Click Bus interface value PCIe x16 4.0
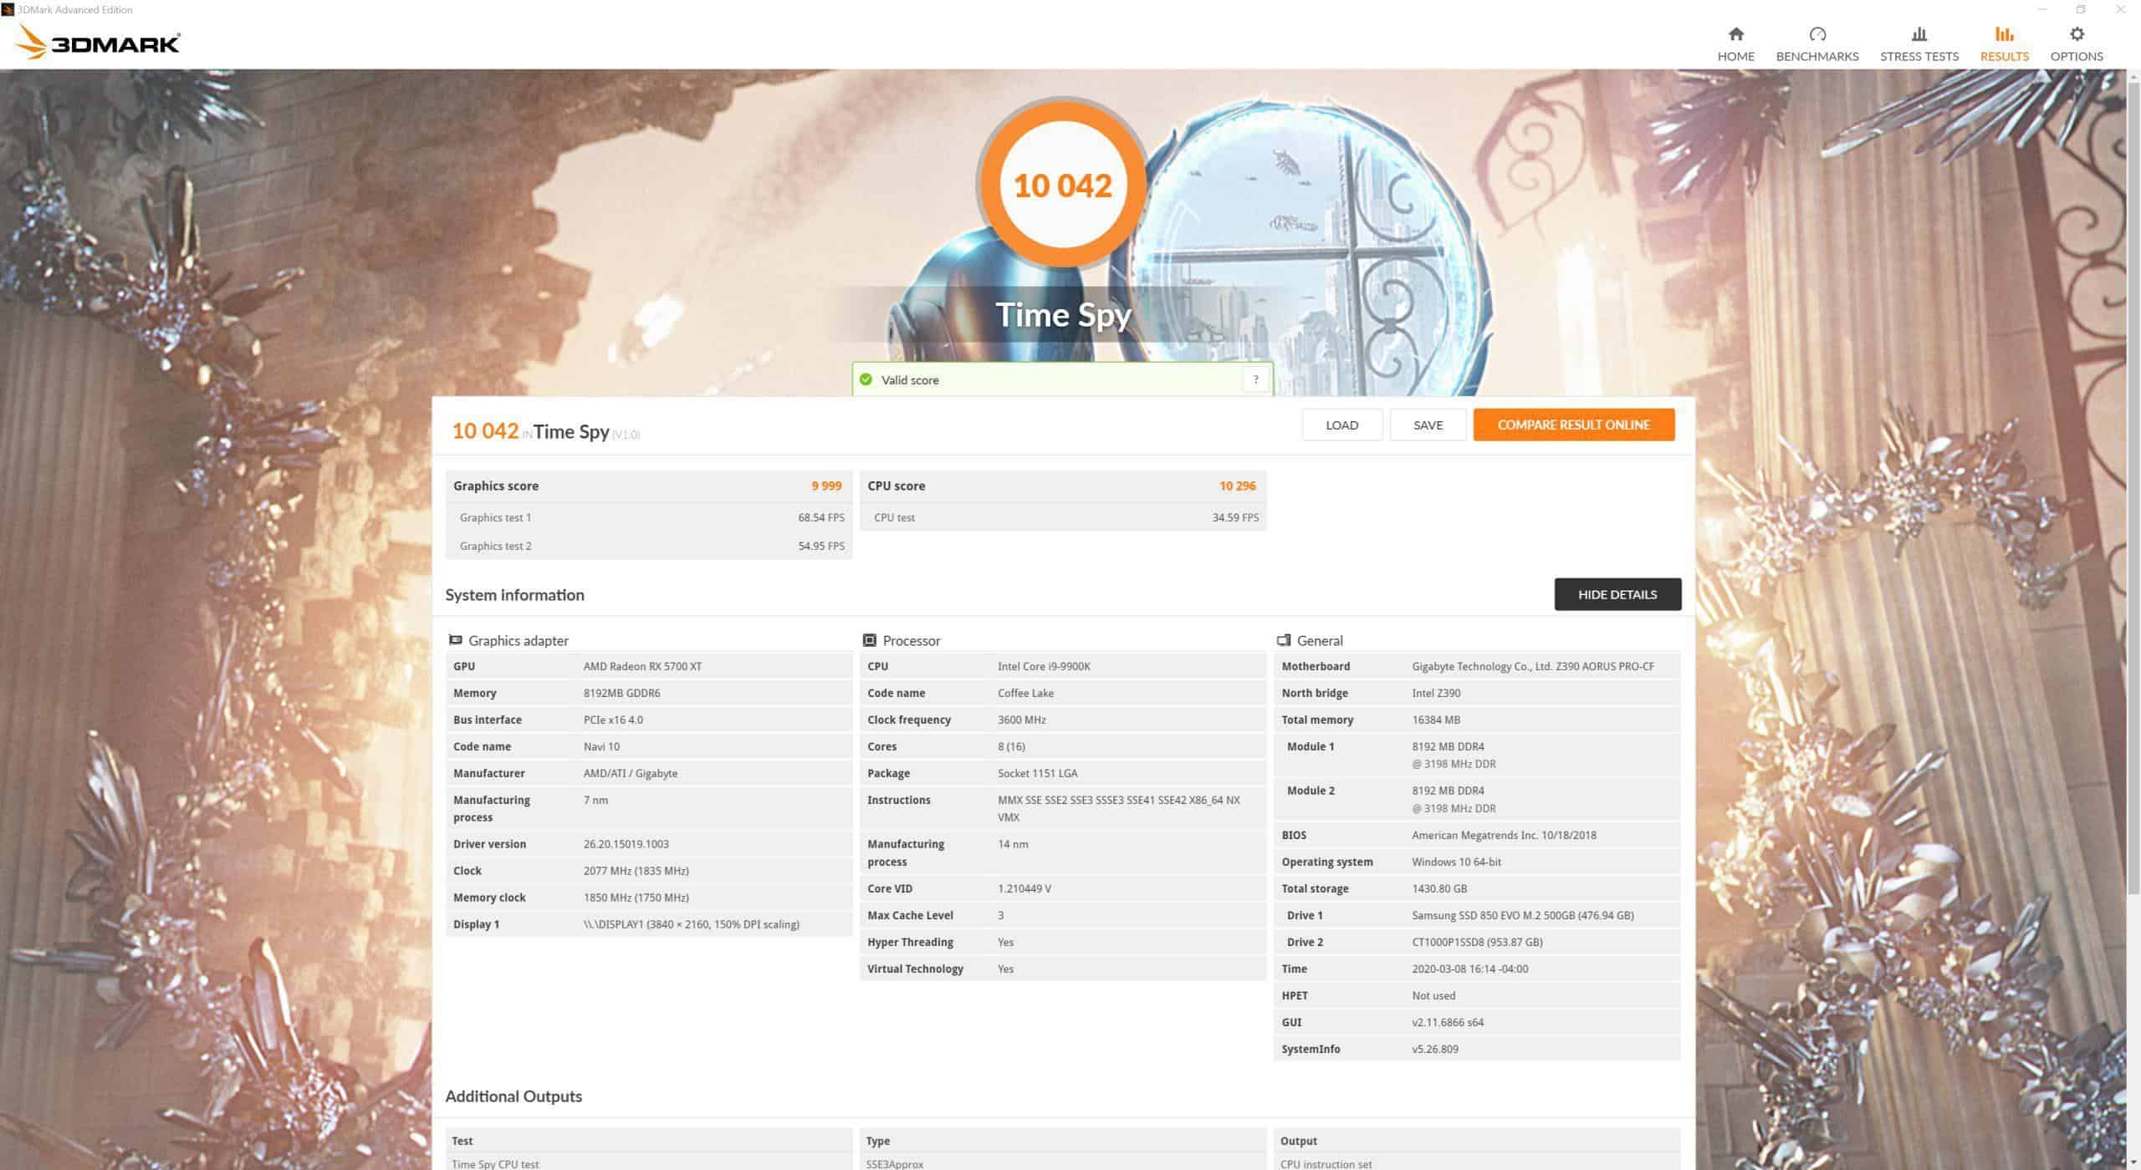Screen dimensions: 2141x1170 point(613,720)
